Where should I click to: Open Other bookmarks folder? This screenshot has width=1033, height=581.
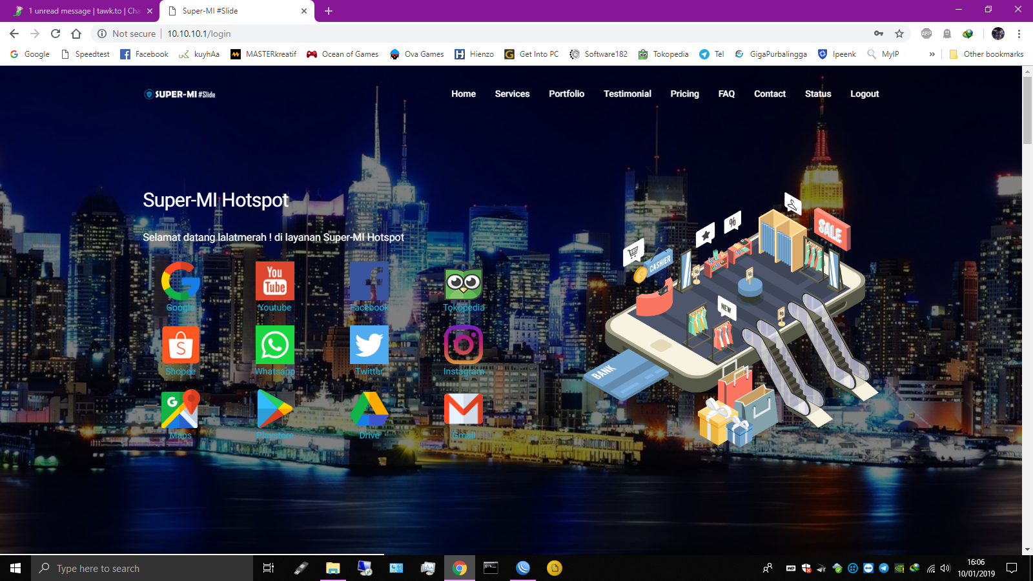pyautogui.click(x=987, y=54)
